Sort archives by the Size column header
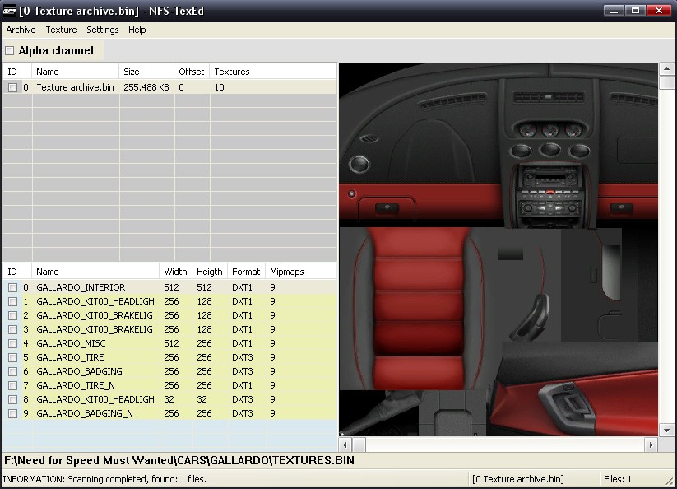Image resolution: width=677 pixels, height=489 pixels. point(146,72)
